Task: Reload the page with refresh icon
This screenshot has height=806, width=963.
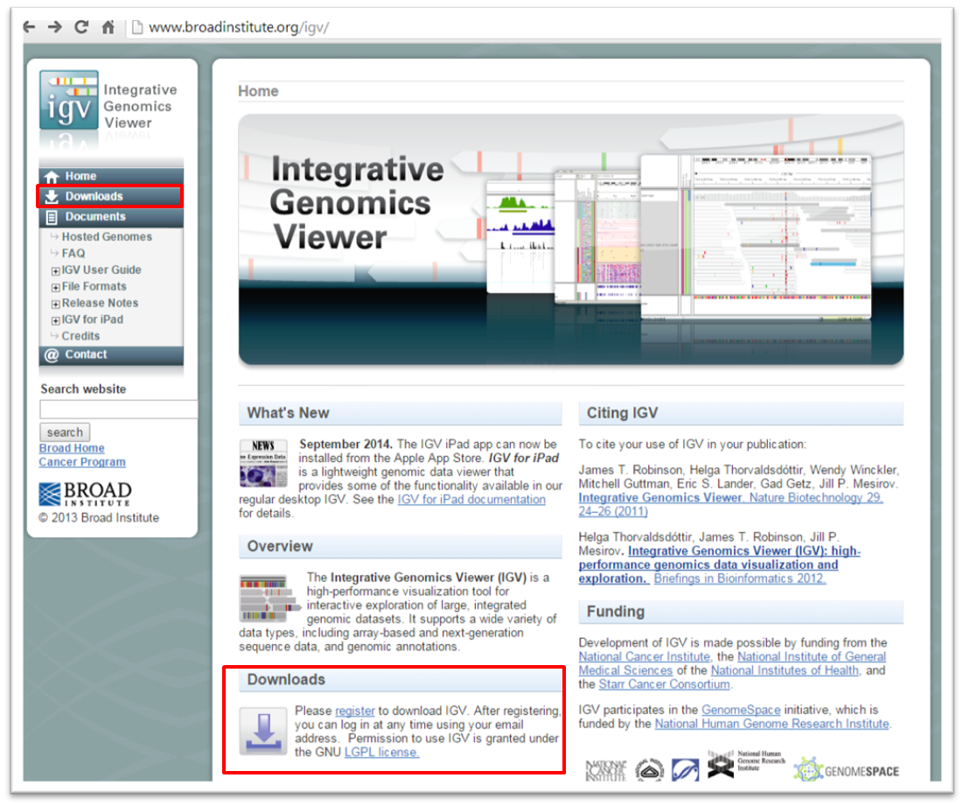Action: pyautogui.click(x=81, y=27)
